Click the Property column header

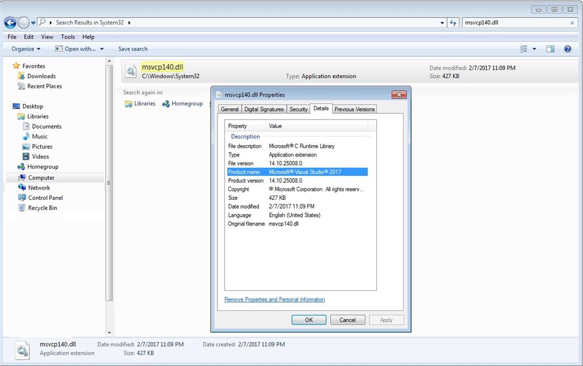(245, 126)
